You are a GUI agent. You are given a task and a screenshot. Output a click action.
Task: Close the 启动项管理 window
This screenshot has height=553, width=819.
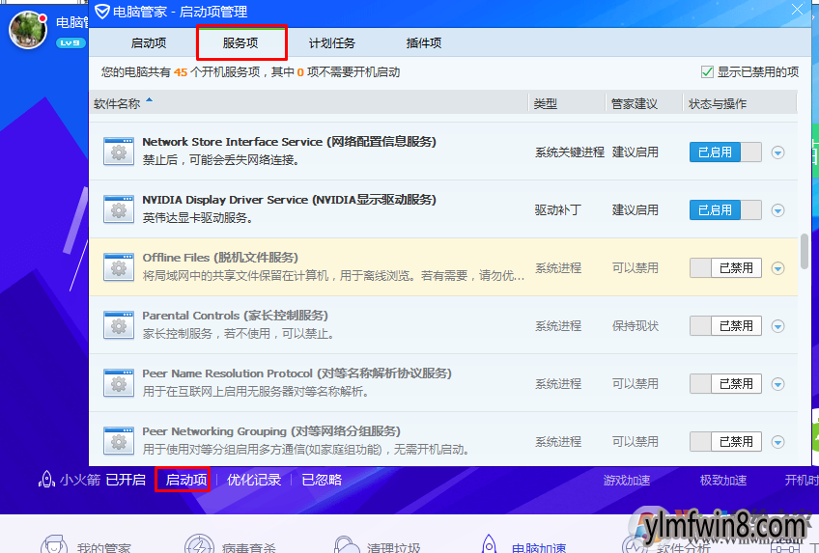pyautogui.click(x=797, y=10)
